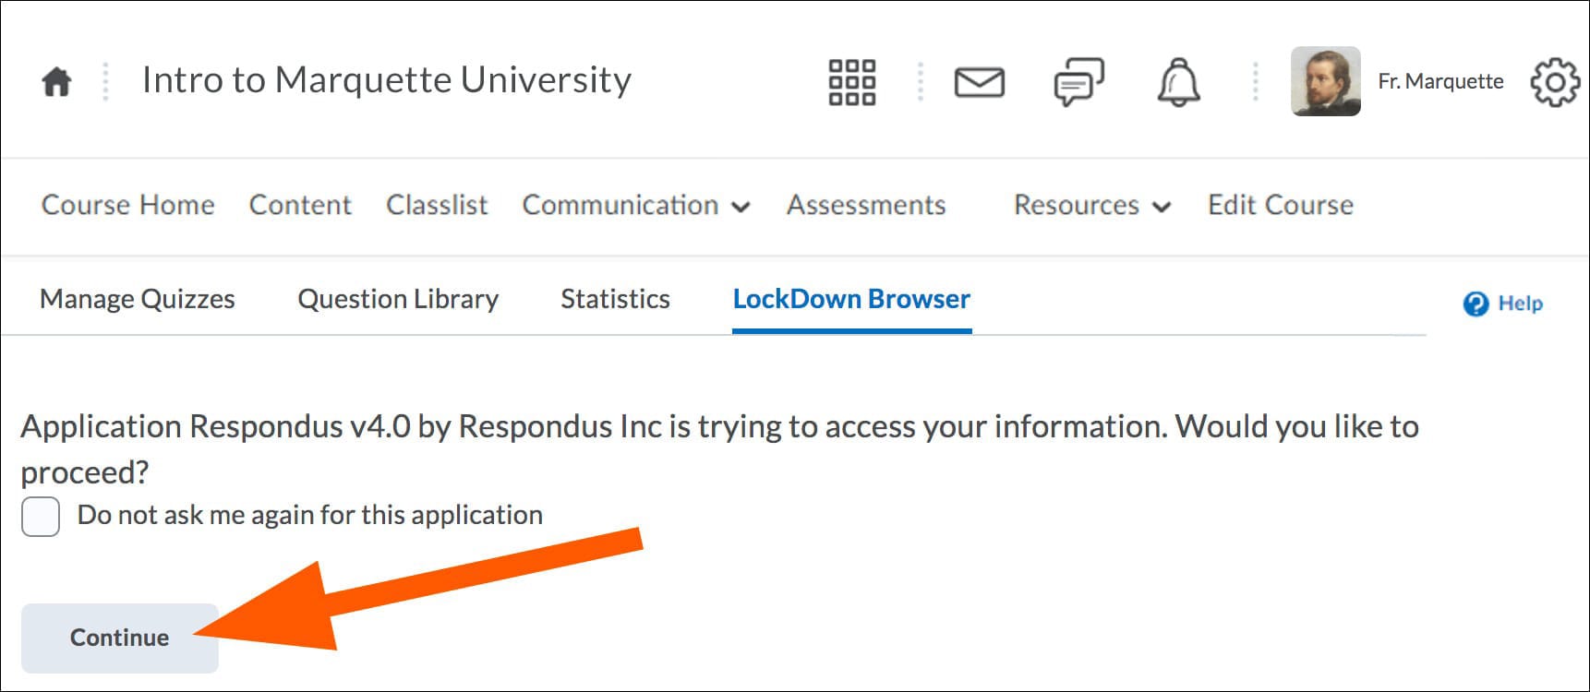Viewport: 1590px width, 692px height.
Task: Switch to the Question Library tab
Action: point(398,299)
